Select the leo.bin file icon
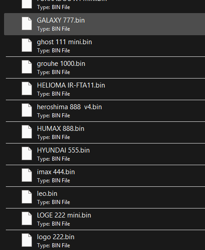Image resolution: width=205 pixels, height=250 pixels. click(x=27, y=197)
